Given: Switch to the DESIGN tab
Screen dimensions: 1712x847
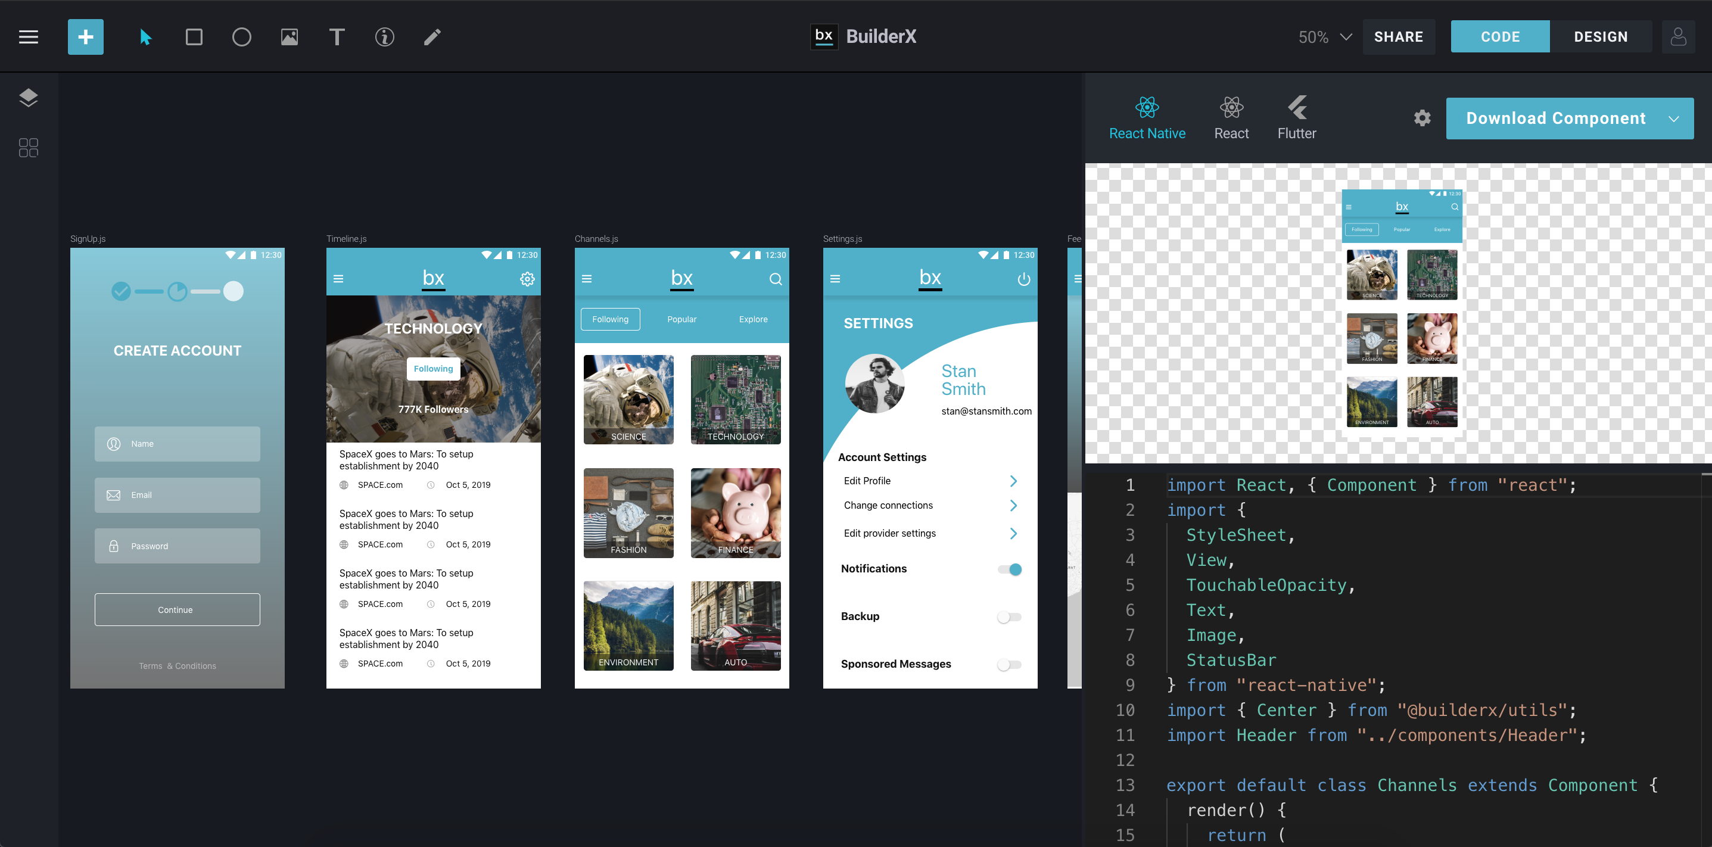Looking at the screenshot, I should pyautogui.click(x=1601, y=36).
